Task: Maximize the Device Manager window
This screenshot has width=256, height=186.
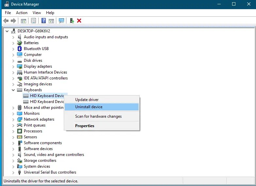Action: point(234,4)
